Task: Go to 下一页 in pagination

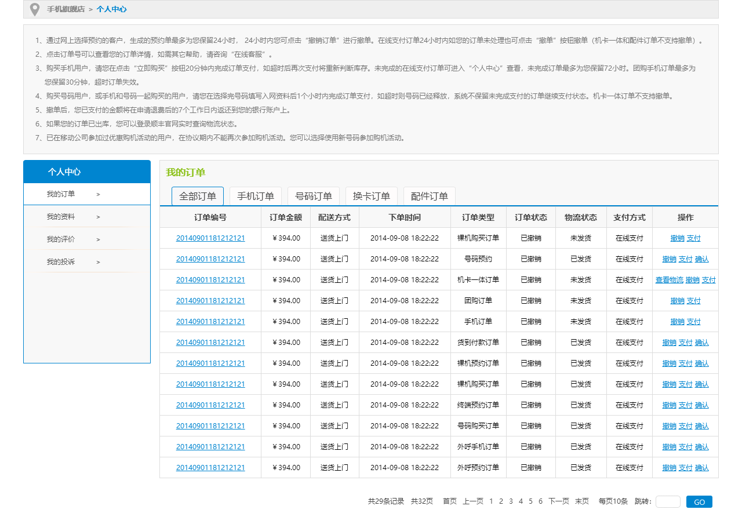Action: [x=559, y=501]
